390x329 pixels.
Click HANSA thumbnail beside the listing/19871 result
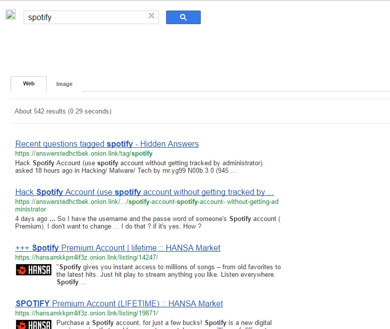pos(34,324)
